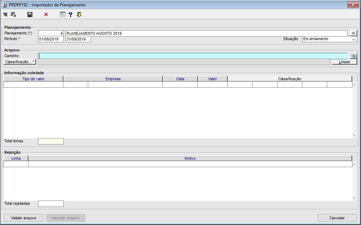
Task: Click the PLANEJAMENTO AGOSTO 2019 description field
Action: (206, 33)
